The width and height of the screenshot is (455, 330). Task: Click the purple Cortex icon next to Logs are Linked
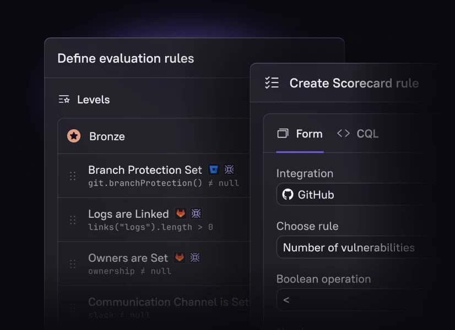[x=196, y=213]
